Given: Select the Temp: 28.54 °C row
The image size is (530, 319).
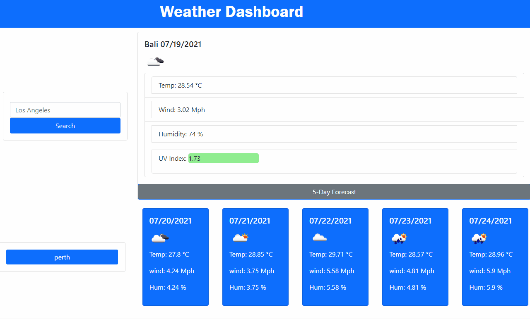Looking at the screenshot, I should [x=335, y=85].
